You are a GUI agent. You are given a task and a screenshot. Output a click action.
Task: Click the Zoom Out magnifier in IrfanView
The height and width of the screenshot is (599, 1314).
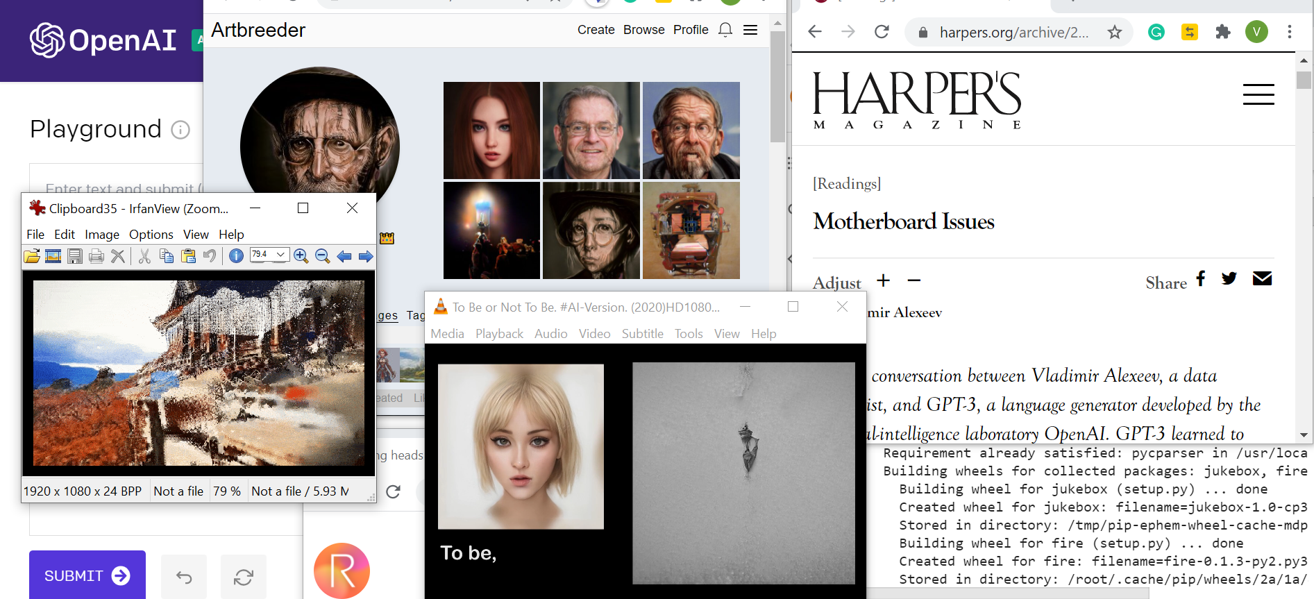322,256
